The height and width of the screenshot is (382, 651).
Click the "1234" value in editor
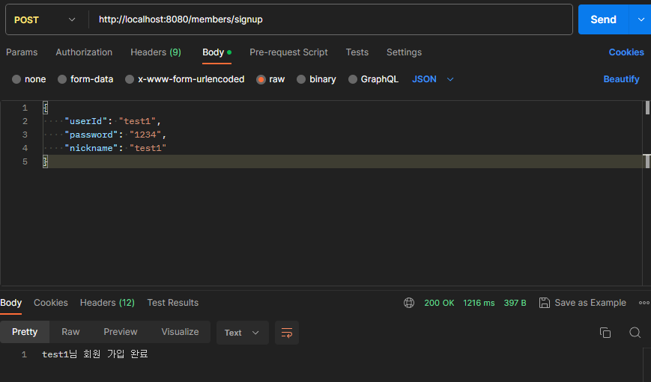[145, 135]
